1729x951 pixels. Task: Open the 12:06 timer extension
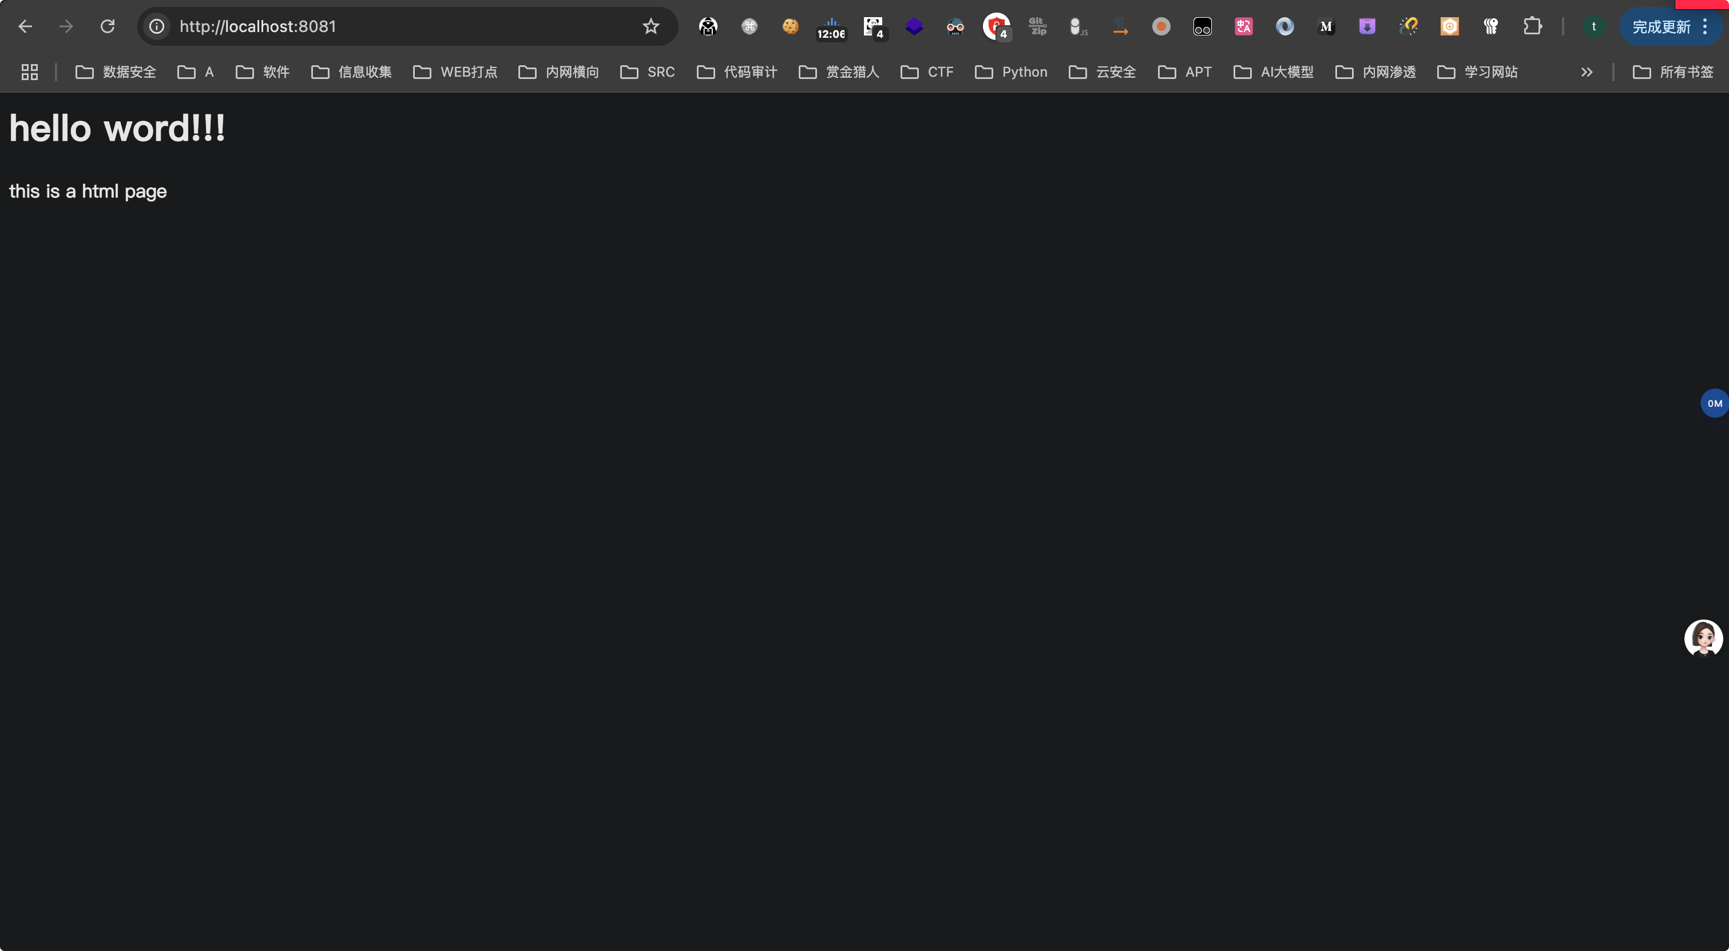[832, 28]
